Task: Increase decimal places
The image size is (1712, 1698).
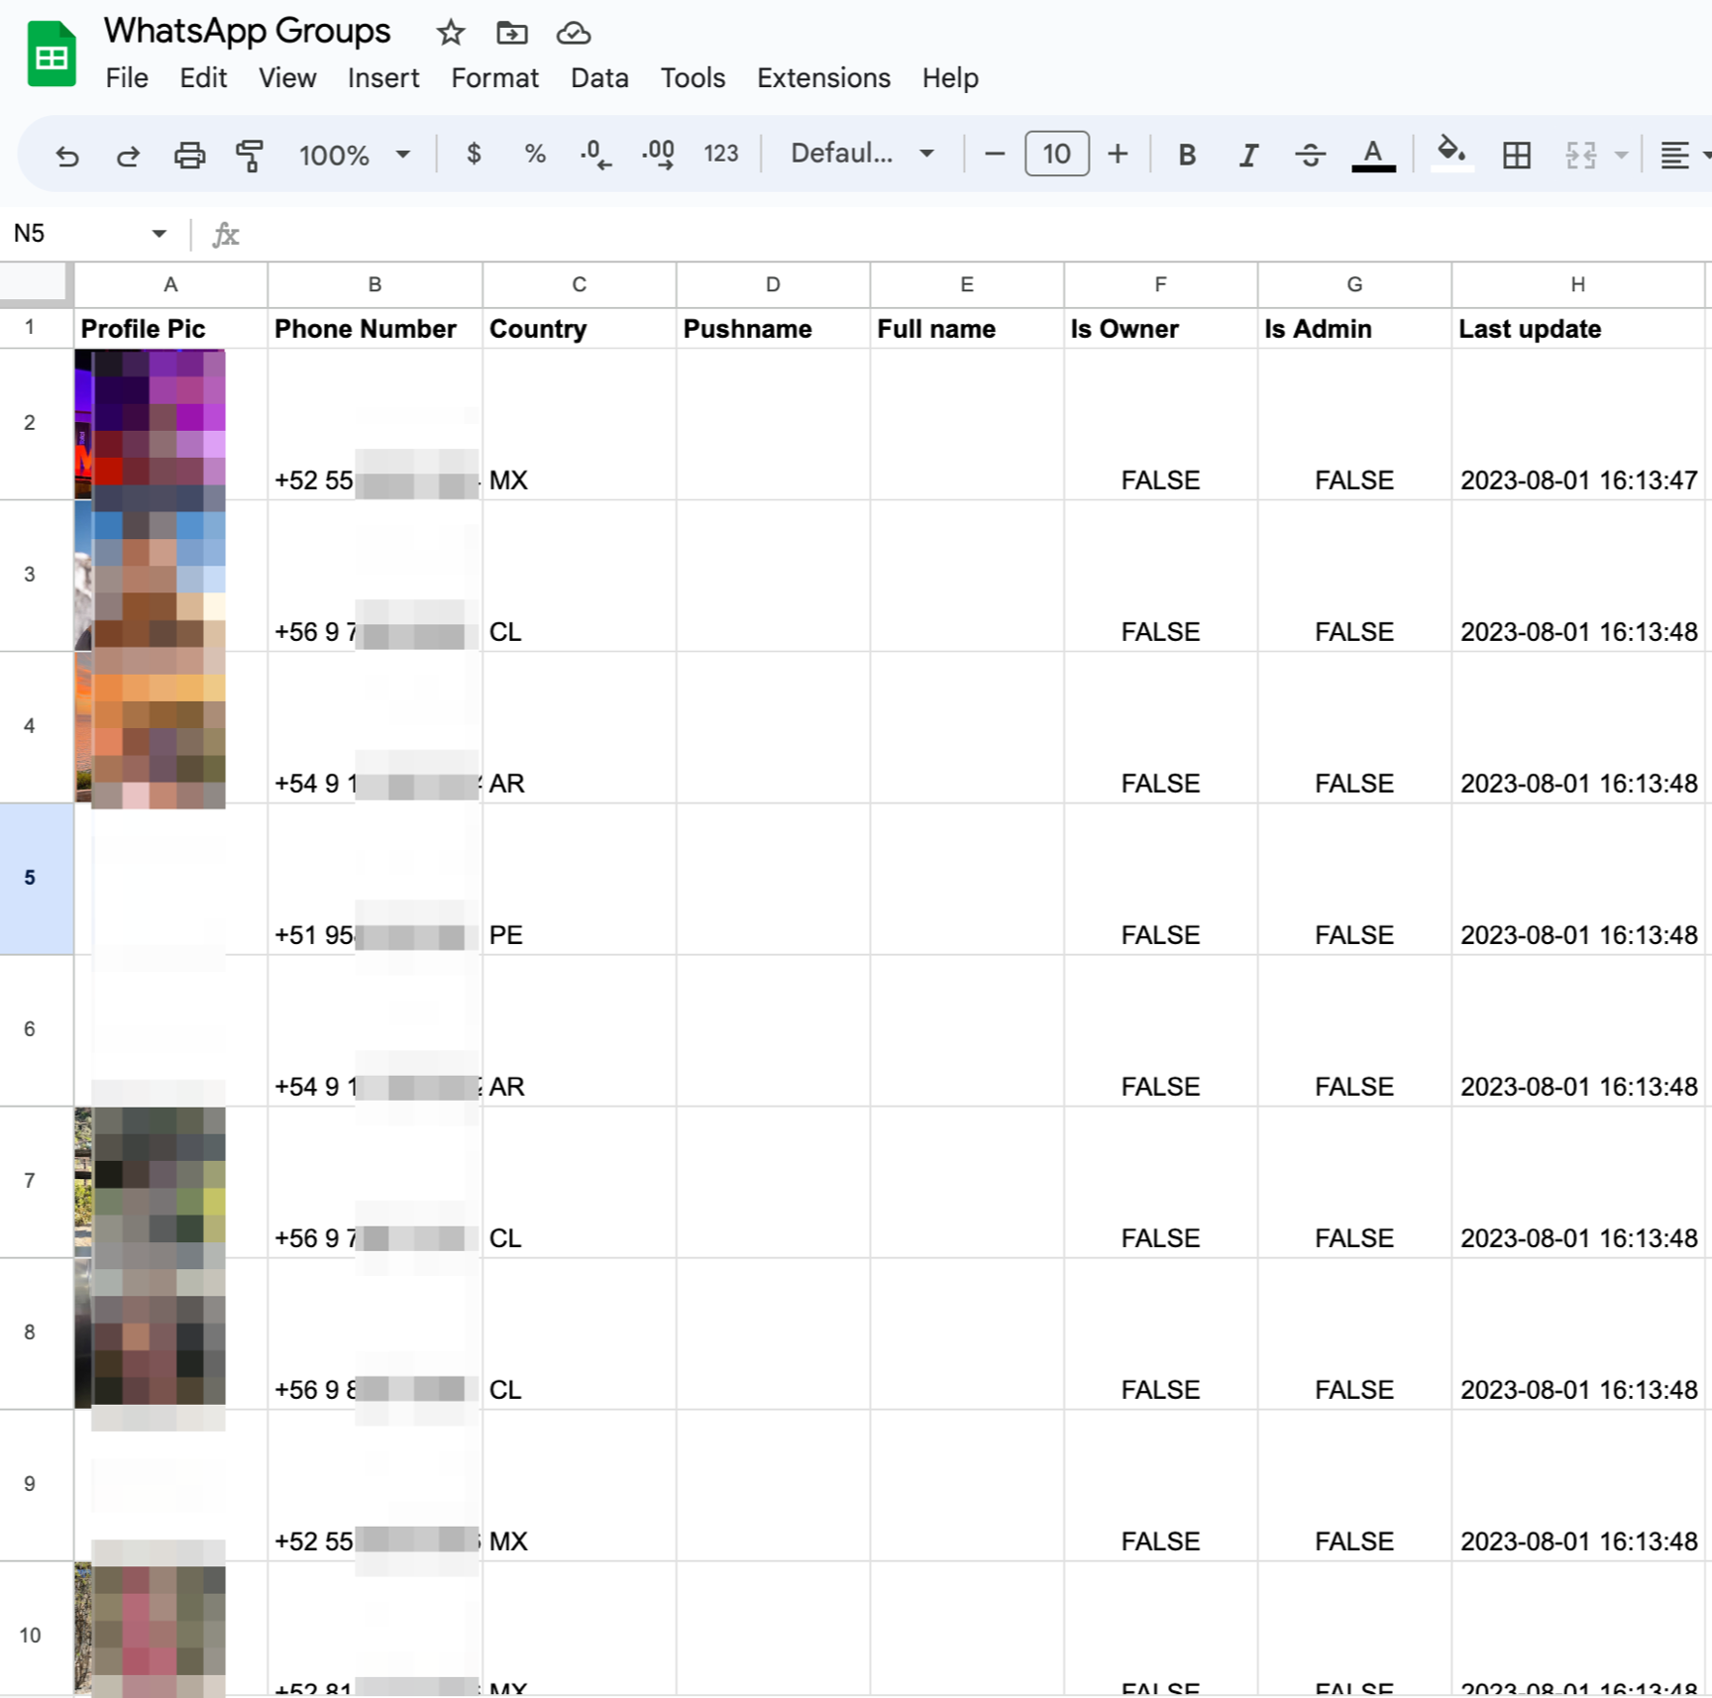Action: 658,154
